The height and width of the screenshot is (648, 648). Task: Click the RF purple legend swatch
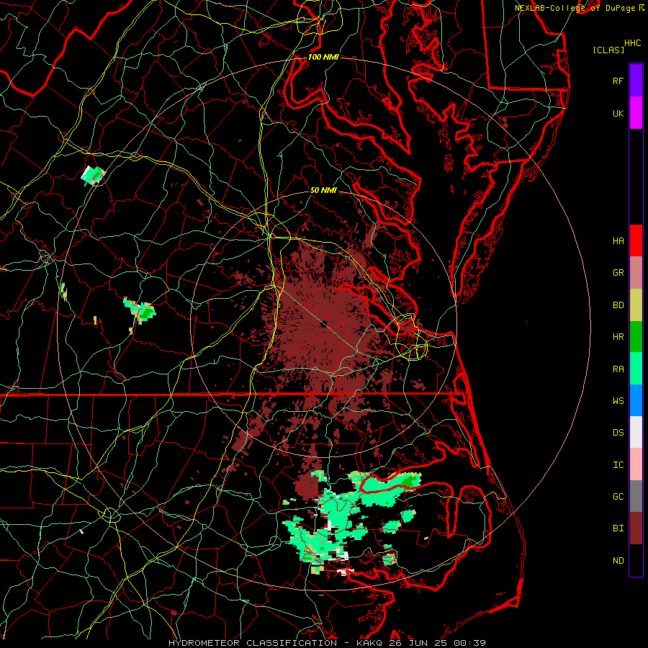636,81
